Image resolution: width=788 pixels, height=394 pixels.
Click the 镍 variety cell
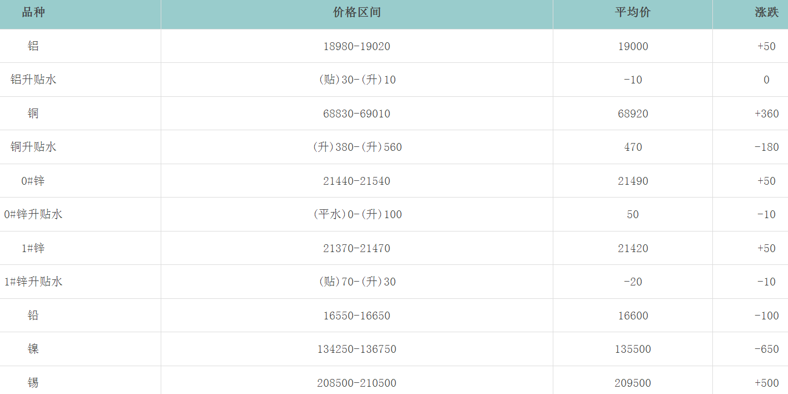point(33,349)
